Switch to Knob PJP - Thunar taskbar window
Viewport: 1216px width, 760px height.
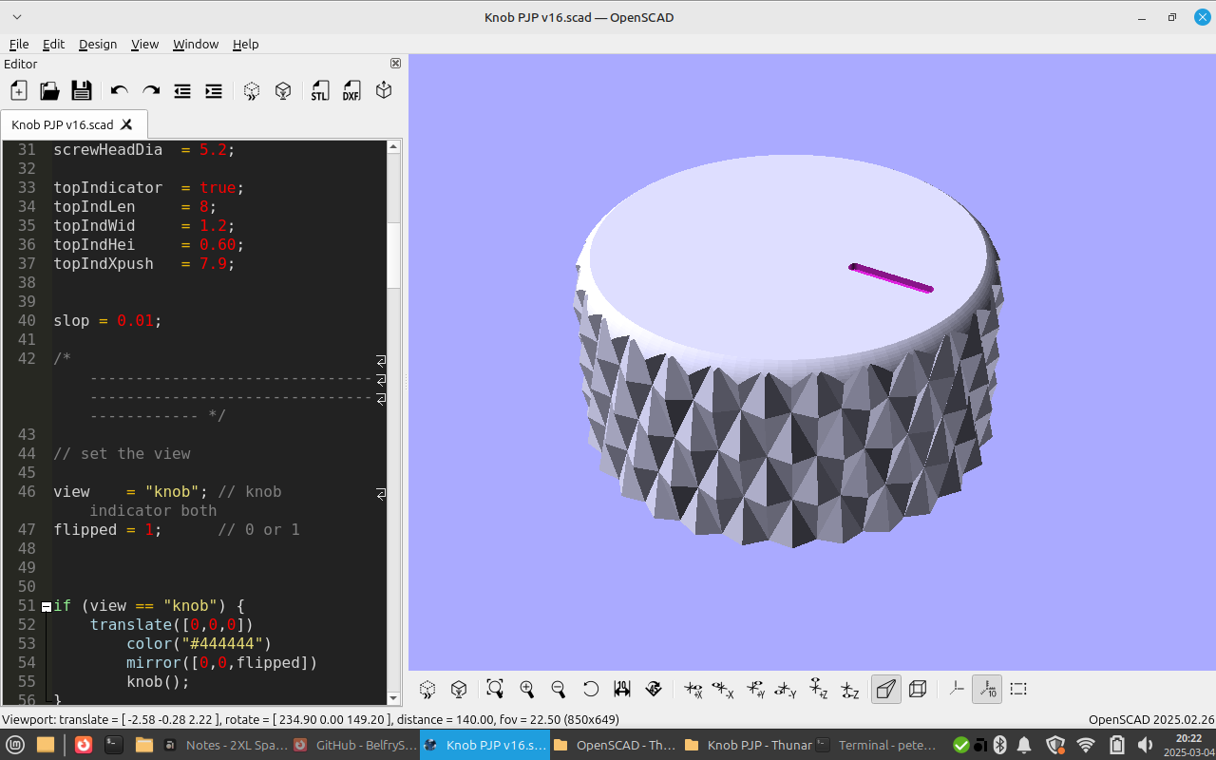tap(747, 745)
